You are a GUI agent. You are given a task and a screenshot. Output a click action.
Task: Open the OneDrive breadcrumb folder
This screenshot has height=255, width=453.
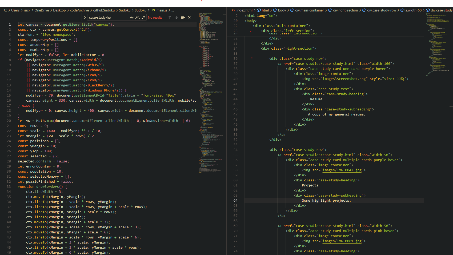[x=42, y=10]
